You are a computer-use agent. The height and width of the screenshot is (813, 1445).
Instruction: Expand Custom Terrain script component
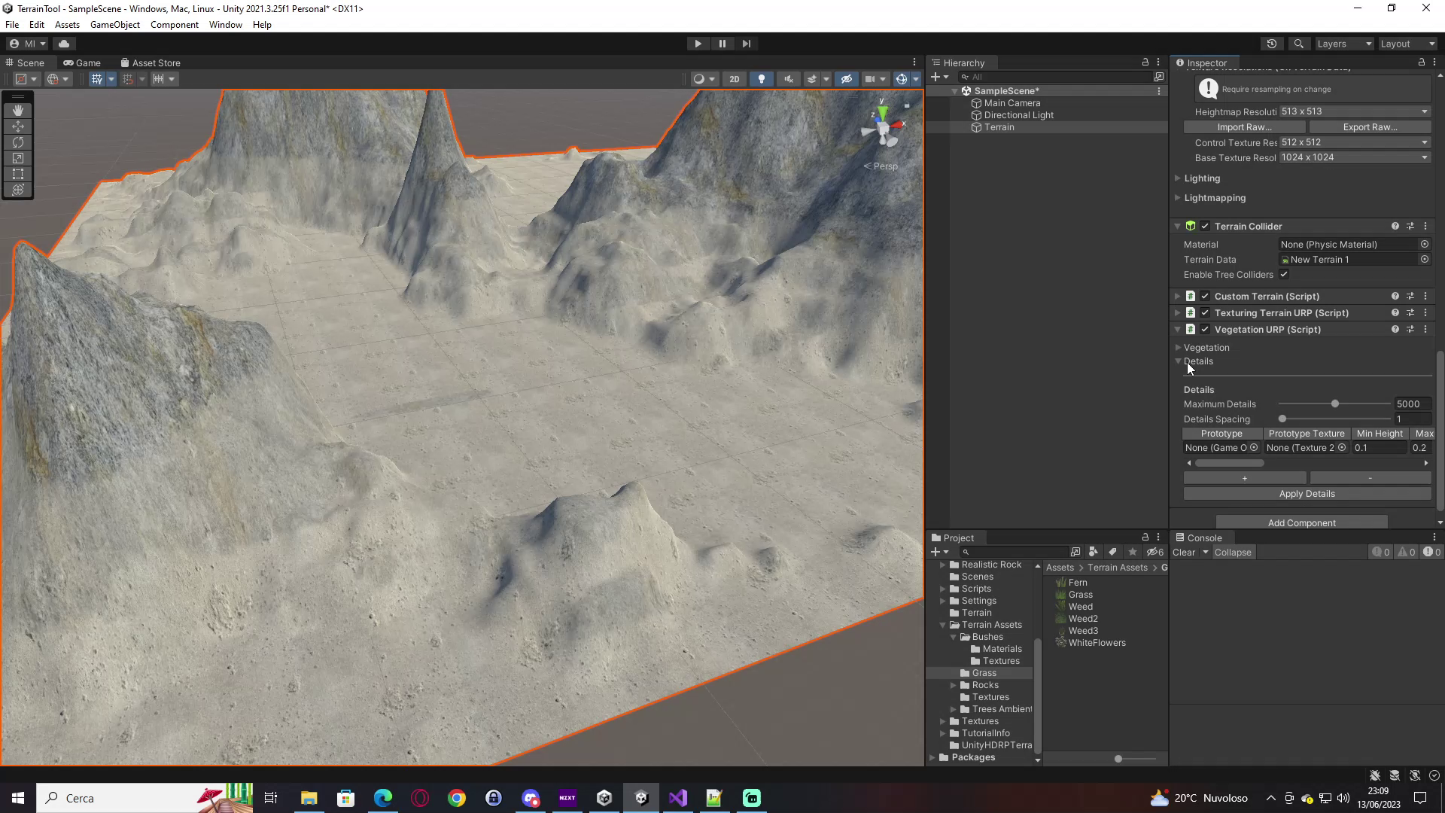point(1178,296)
